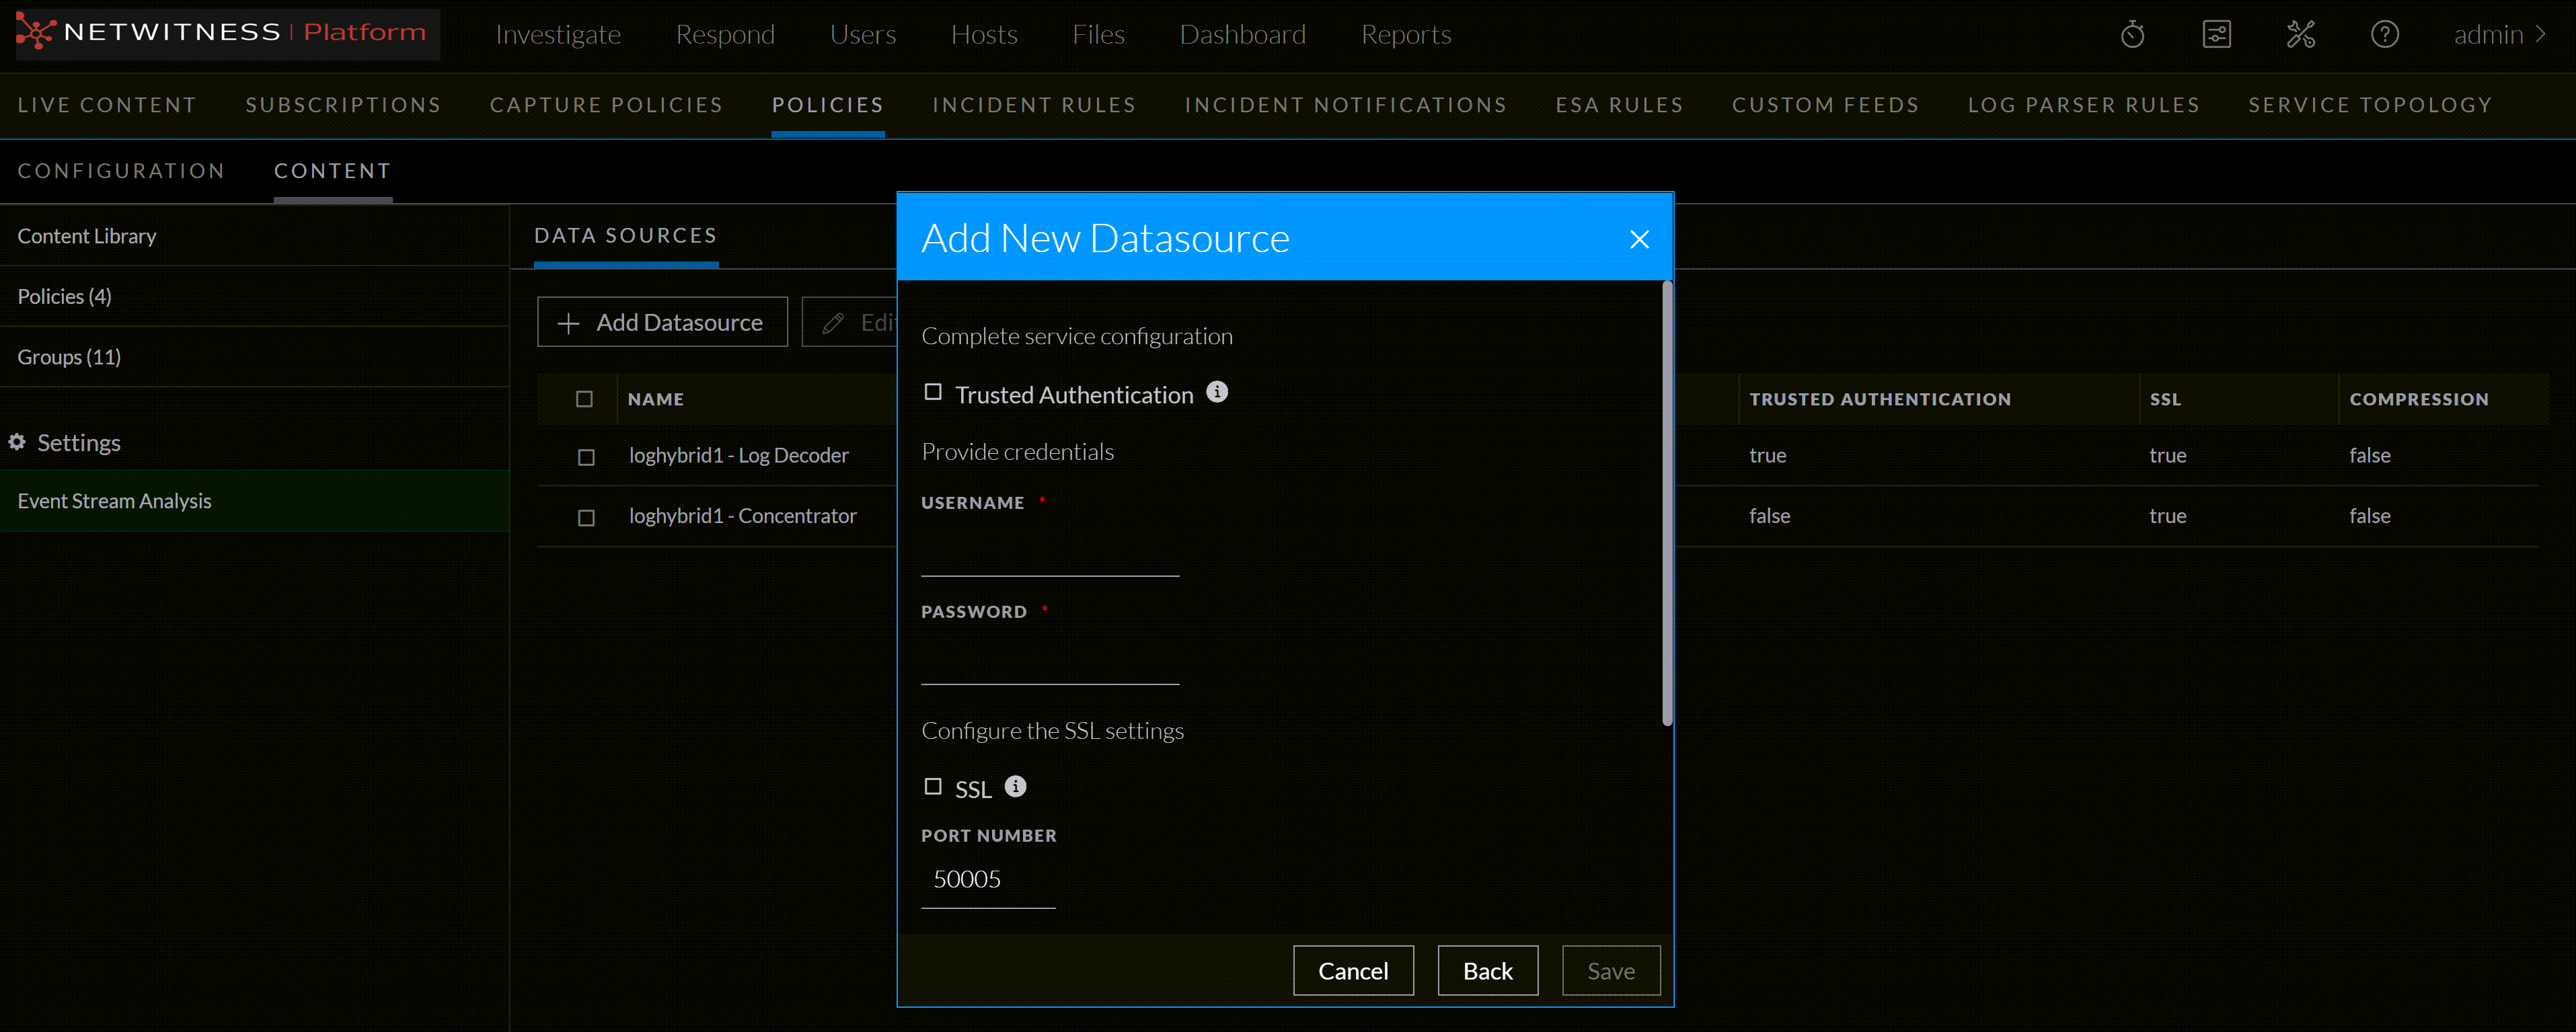Open the Admin tools wrench icon
2576x1032 pixels.
click(2300, 35)
